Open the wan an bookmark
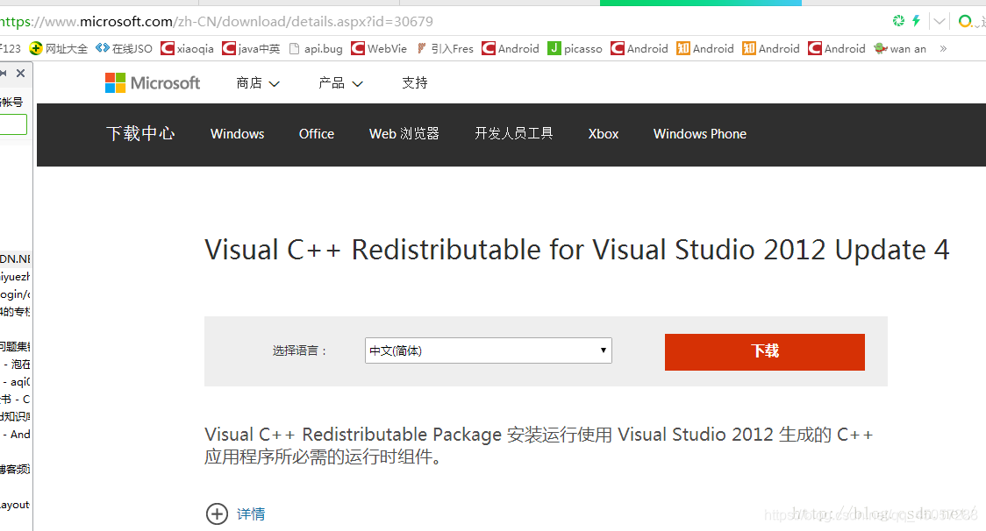Screen dimensions: 986x531 (900, 48)
